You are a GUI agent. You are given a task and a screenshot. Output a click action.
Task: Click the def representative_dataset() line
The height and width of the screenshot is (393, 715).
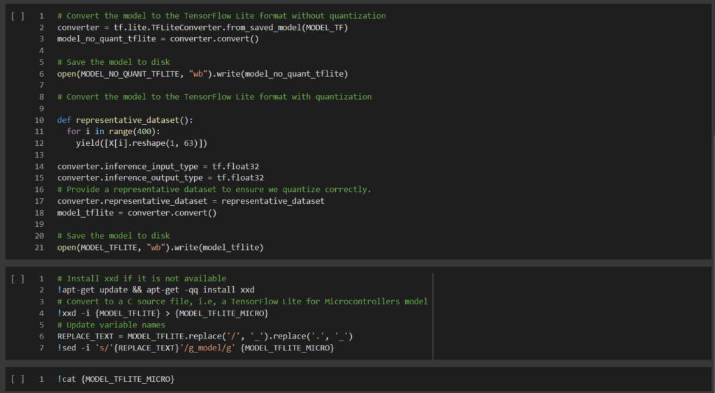[125, 120]
